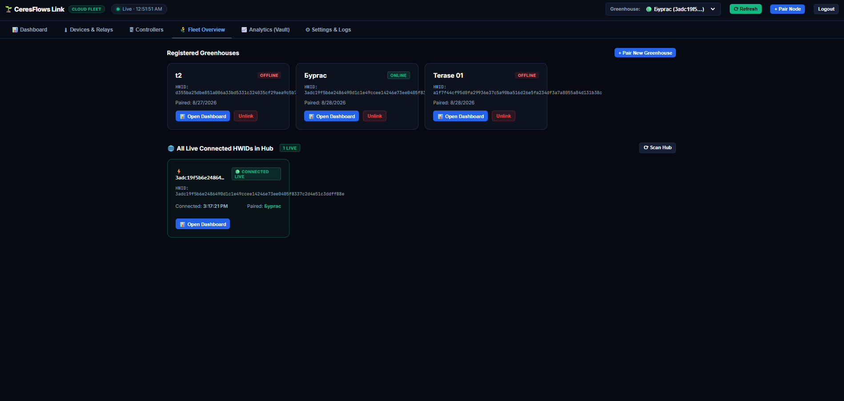
Task: Log out using the Logout button
Action: pyautogui.click(x=826, y=9)
